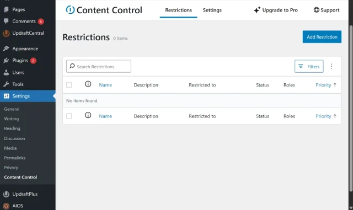Image resolution: width=353 pixels, height=210 pixels.
Task: Click the 'Roles' header column label
Action: tap(289, 85)
